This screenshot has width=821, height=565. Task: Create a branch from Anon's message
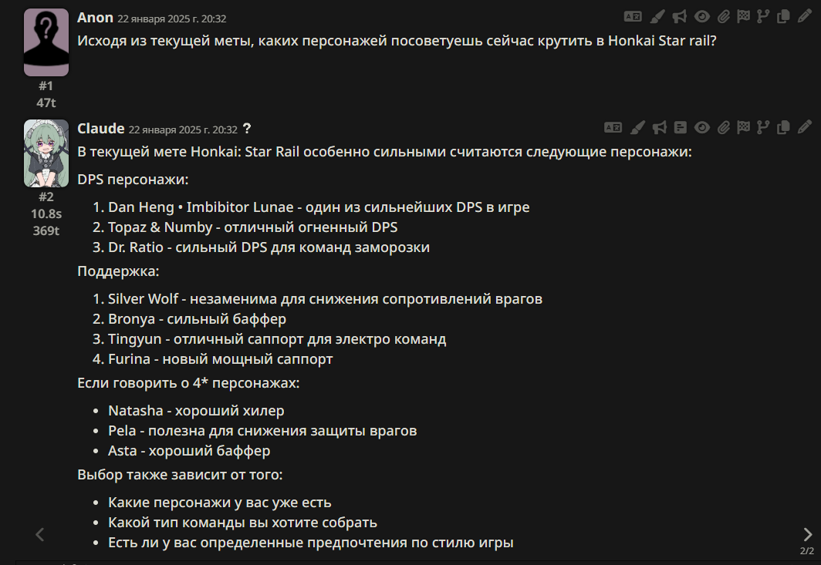coord(763,17)
